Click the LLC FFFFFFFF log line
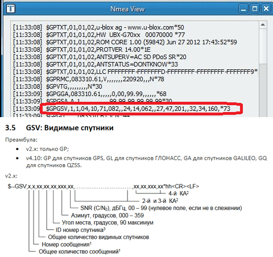 point(135,72)
